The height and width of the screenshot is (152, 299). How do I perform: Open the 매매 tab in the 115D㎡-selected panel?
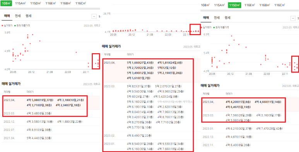206,18
